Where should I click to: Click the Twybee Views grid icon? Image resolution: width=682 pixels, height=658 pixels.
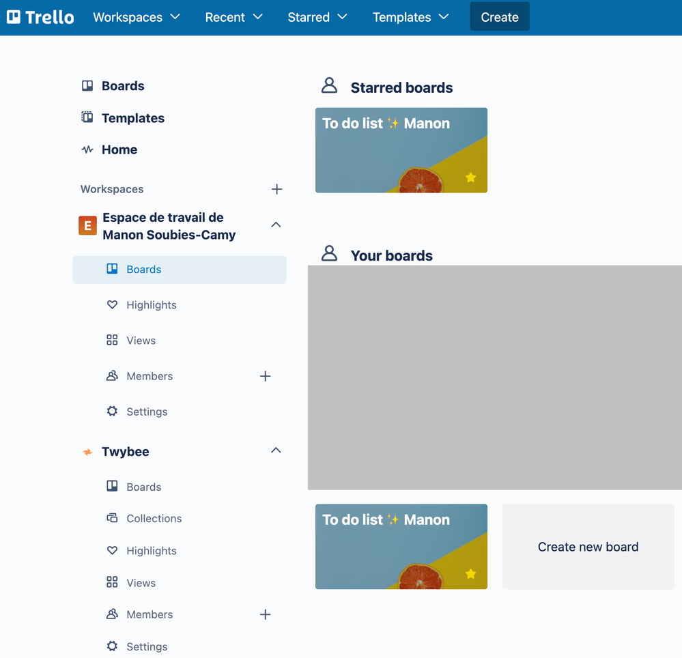[112, 582]
